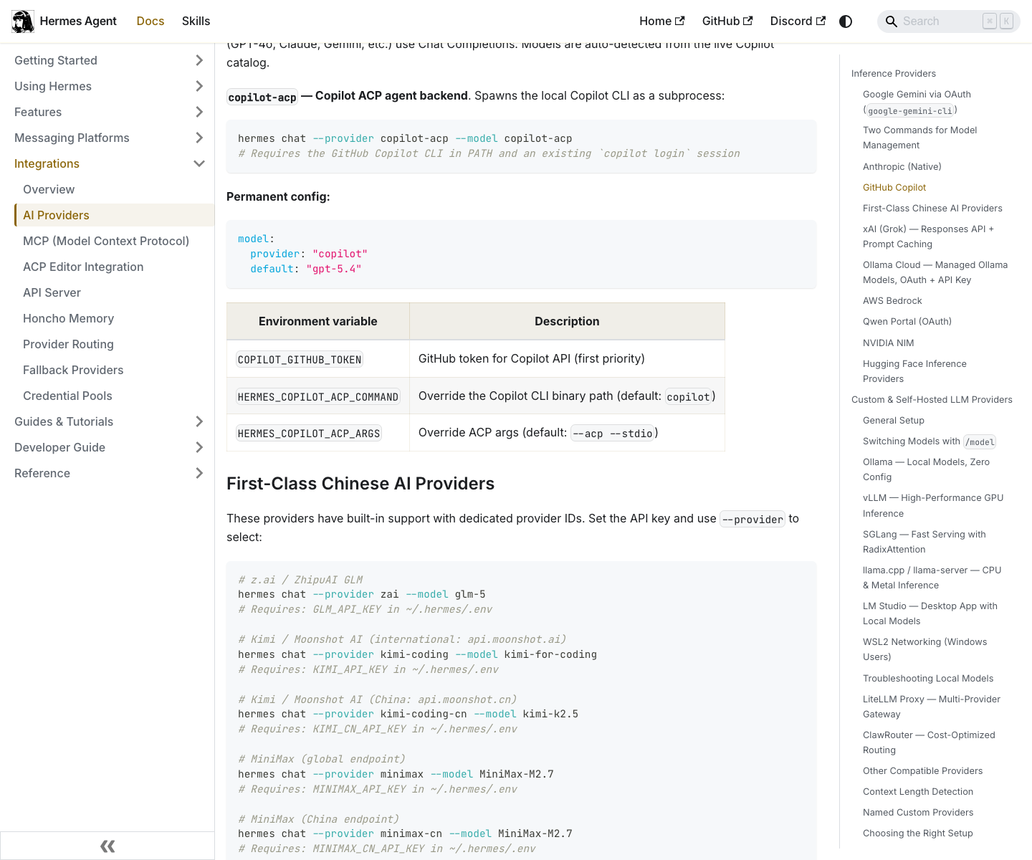This screenshot has height=860, width=1032.
Task: Toggle dark and light mode
Action: 846,21
